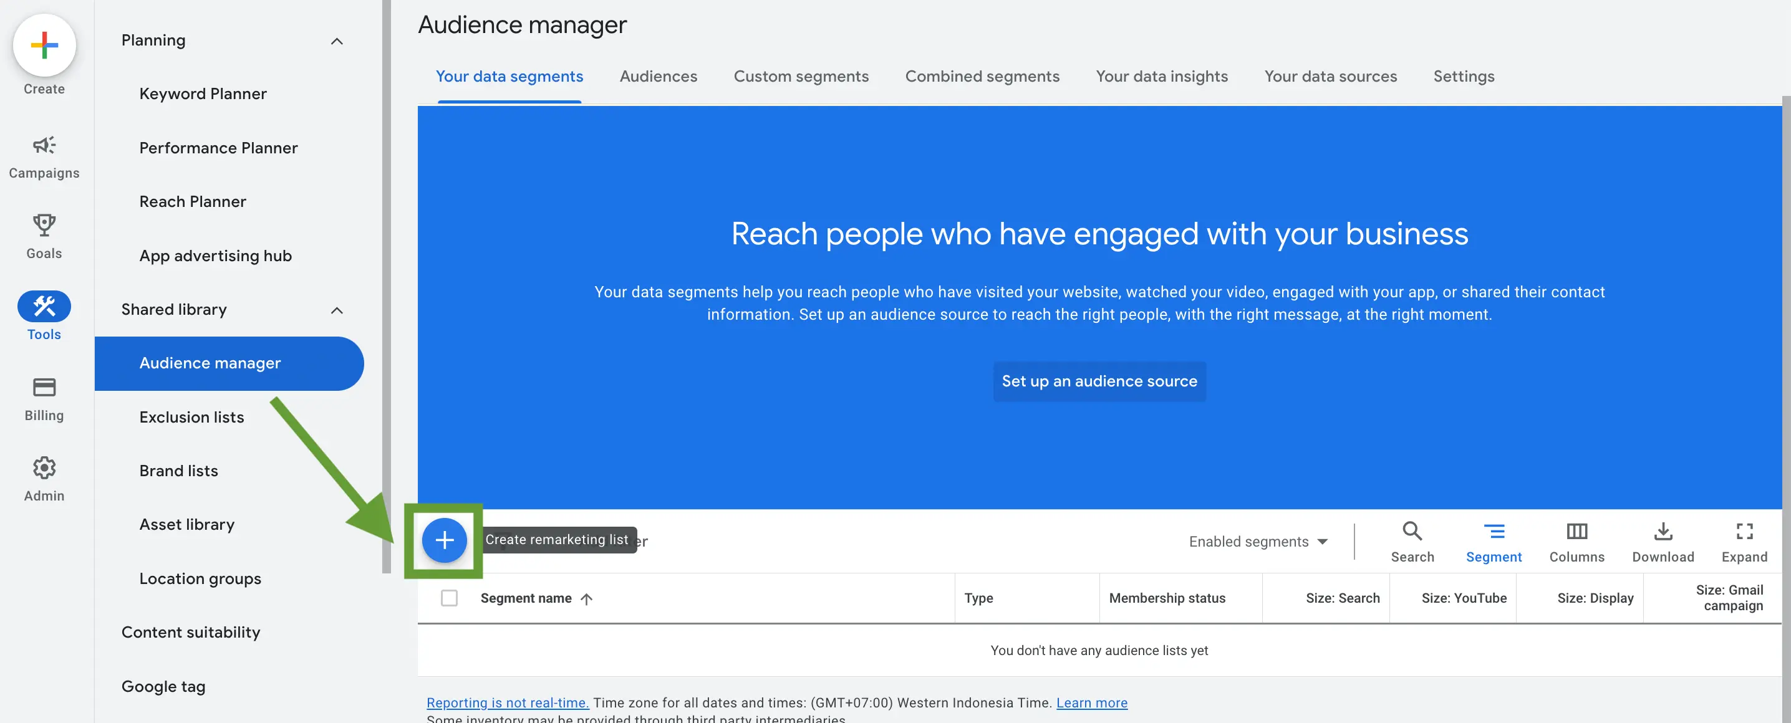This screenshot has height=723, width=1791.
Task: Open the Columns toolbar icon
Action: (x=1576, y=532)
